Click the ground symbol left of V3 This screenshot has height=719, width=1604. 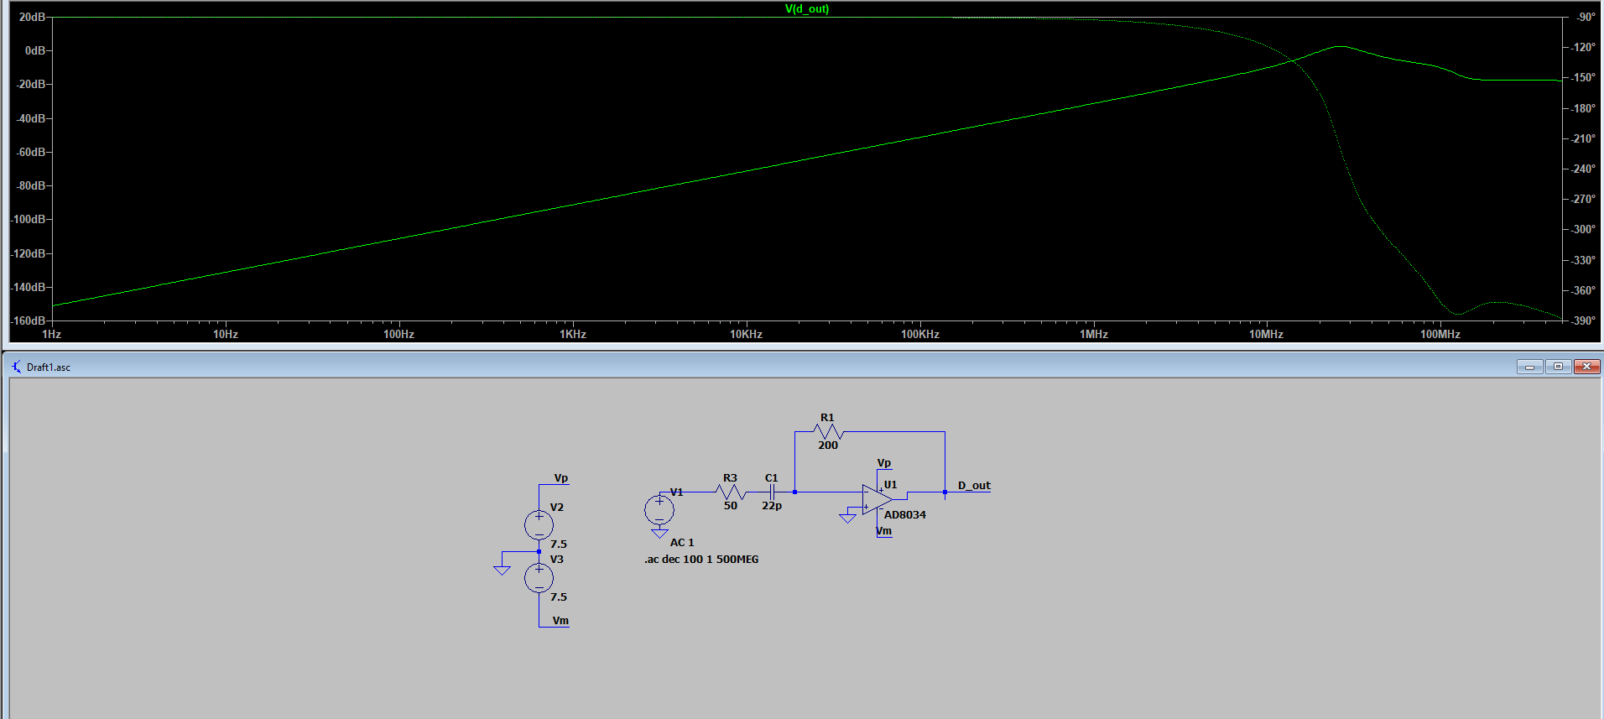pyautogui.click(x=502, y=571)
